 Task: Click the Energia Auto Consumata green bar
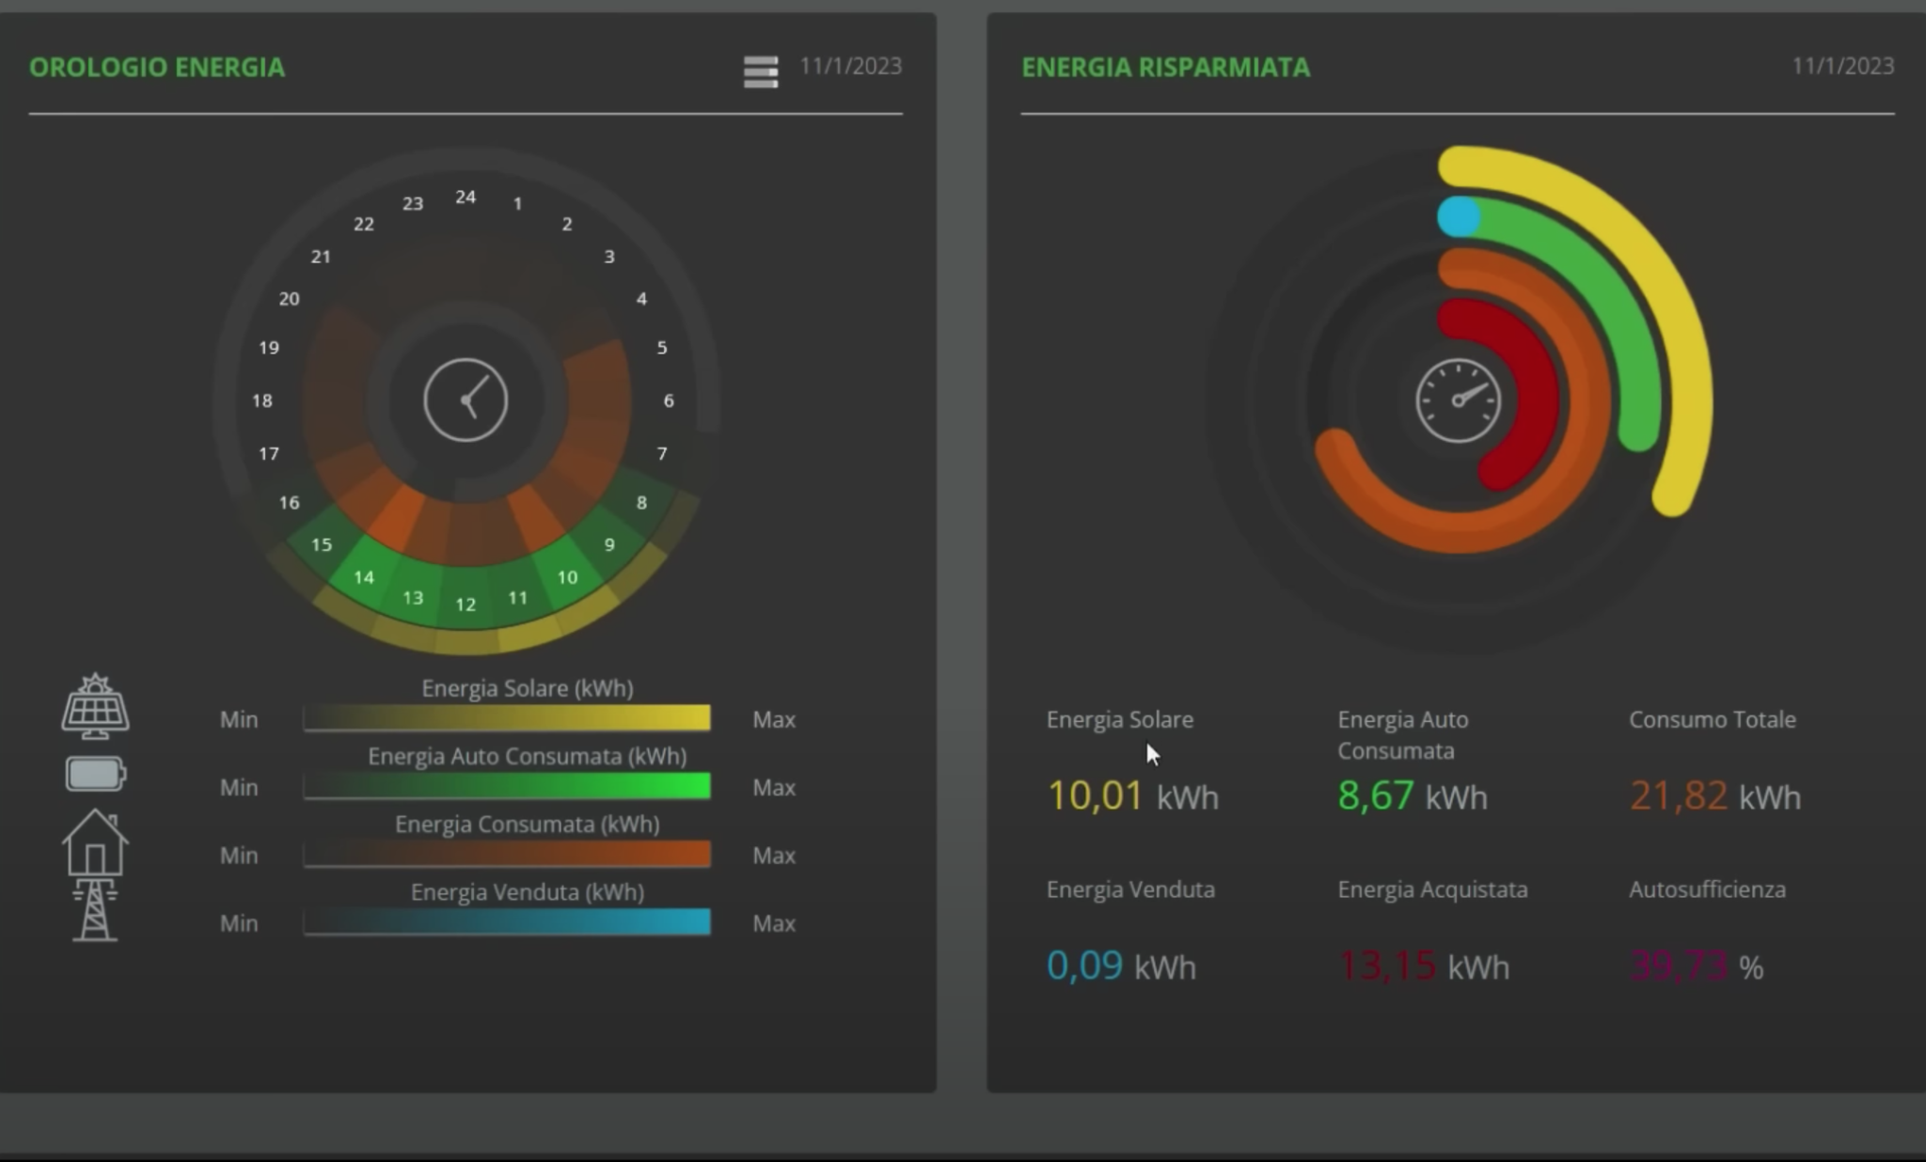[x=507, y=786]
